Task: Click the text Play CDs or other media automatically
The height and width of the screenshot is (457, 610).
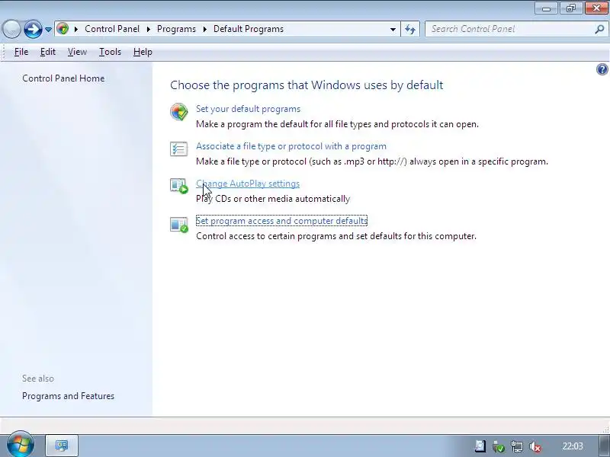Action: click(x=273, y=199)
